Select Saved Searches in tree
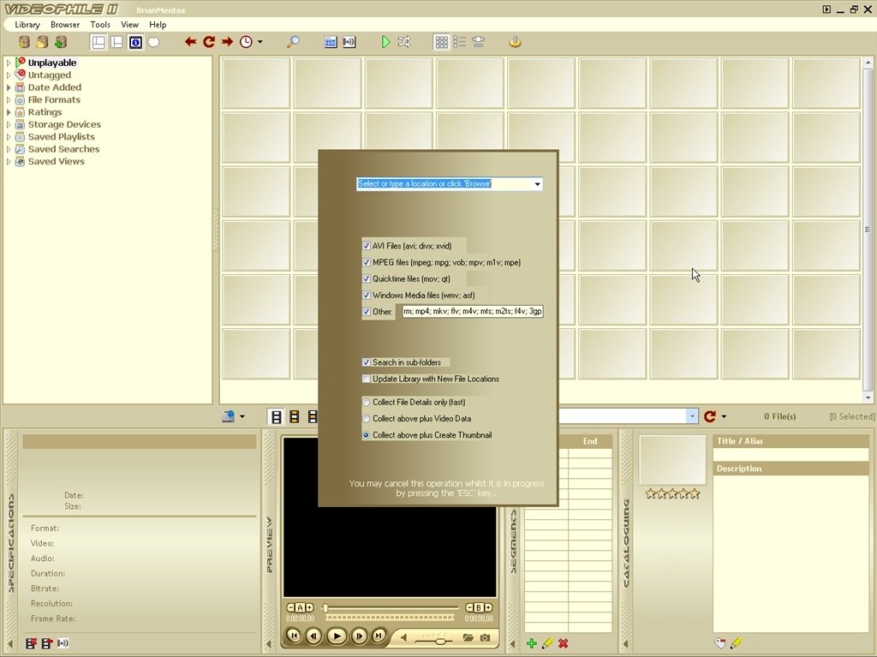 (63, 149)
